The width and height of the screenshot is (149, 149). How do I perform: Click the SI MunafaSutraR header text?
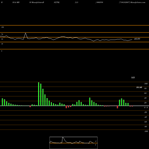[37, 2]
